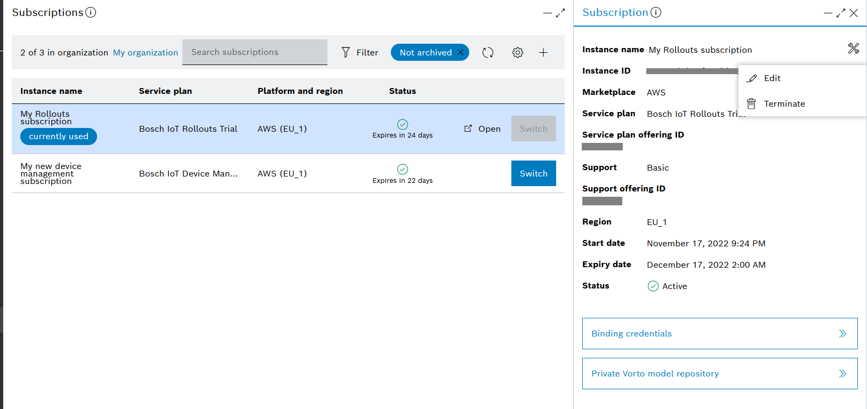Image resolution: width=867 pixels, height=409 pixels.
Task: Click Expiry date value December 17, 2022
Action: (707, 264)
